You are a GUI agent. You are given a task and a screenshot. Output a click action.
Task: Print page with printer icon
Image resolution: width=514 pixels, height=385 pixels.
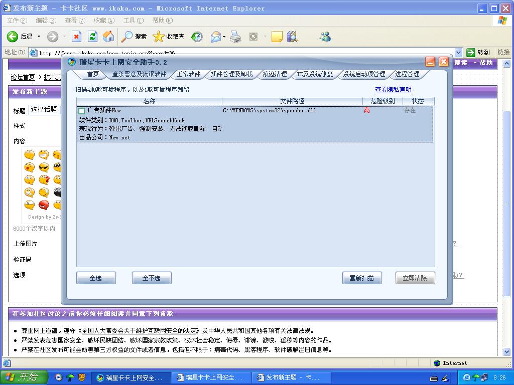(x=235, y=36)
